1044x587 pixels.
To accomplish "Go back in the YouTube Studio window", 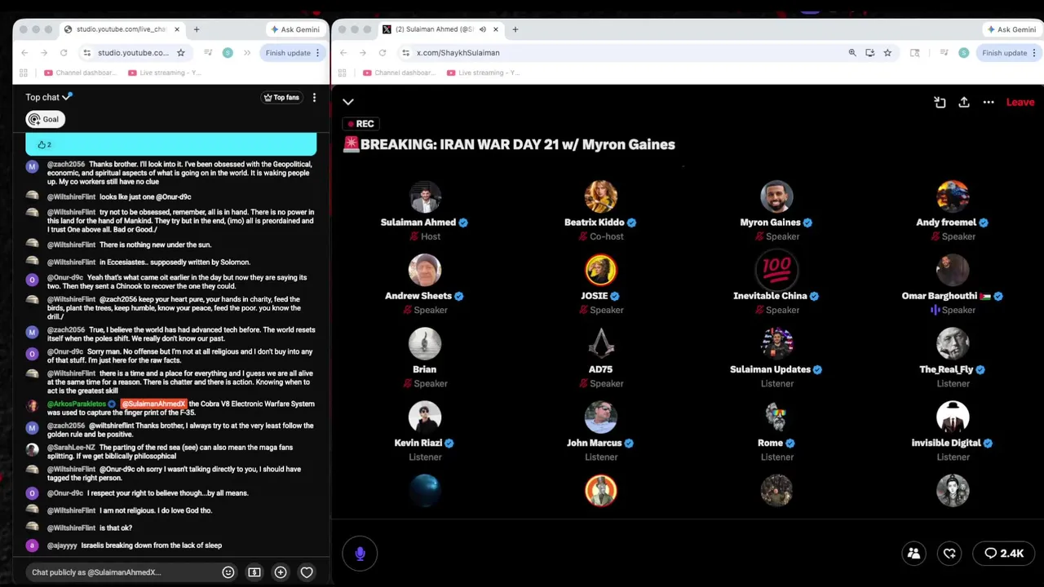I will (x=24, y=53).
